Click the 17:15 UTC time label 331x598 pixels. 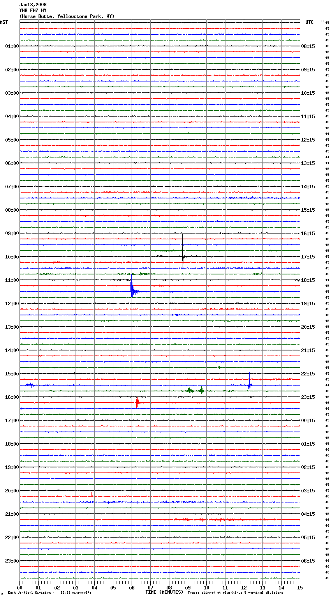click(x=308, y=257)
